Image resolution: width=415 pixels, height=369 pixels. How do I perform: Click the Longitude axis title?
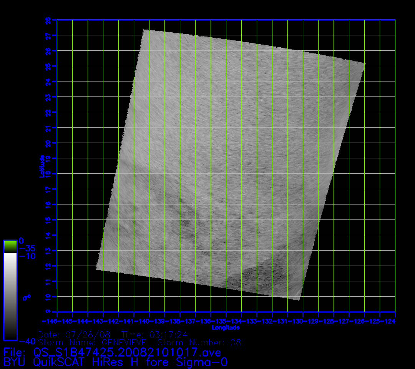tap(226, 327)
